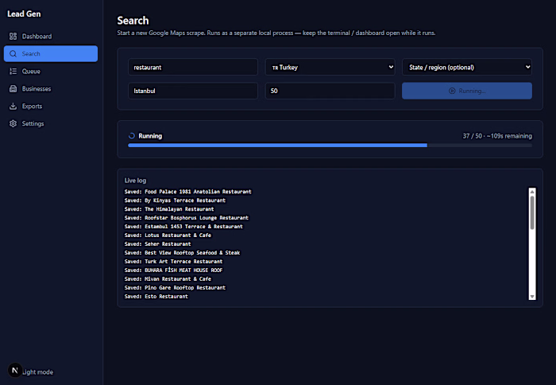Click the live log scrollbar thumb
The width and height of the screenshot is (556, 385).
(x=532, y=212)
